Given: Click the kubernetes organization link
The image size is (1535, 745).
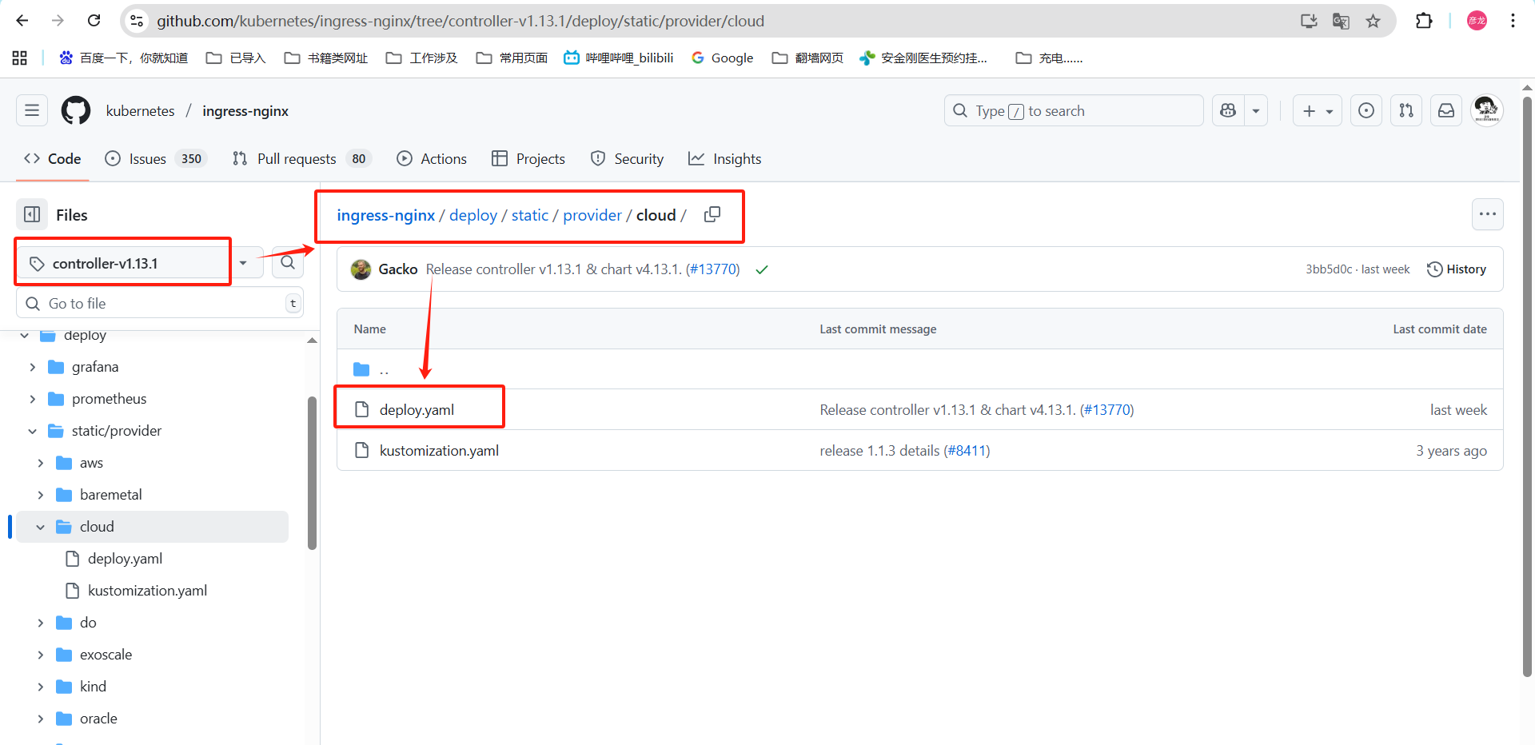Looking at the screenshot, I should point(140,110).
